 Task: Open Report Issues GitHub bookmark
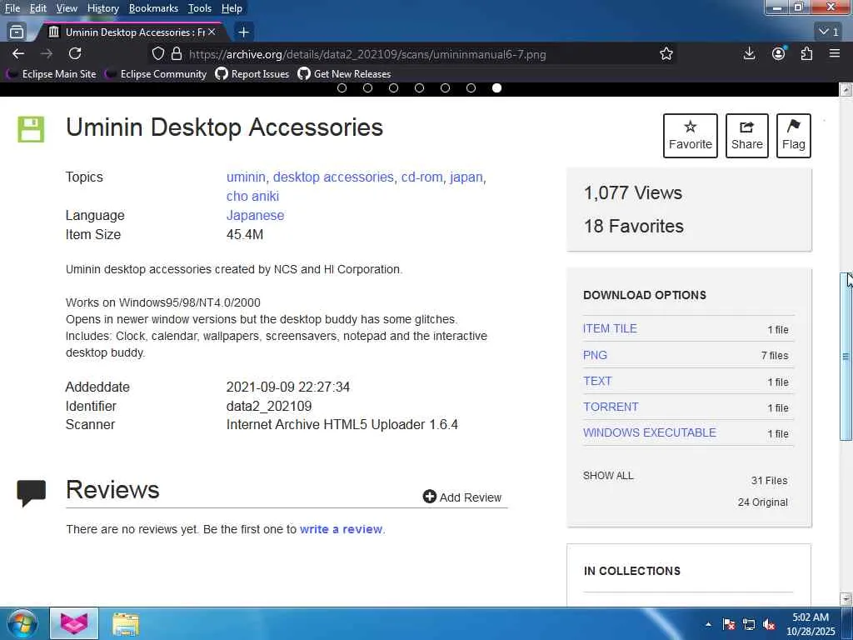click(x=252, y=73)
